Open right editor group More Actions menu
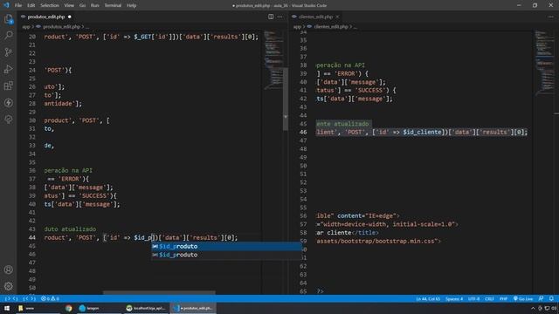Screen dimensions: 559x314 [x=551, y=17]
